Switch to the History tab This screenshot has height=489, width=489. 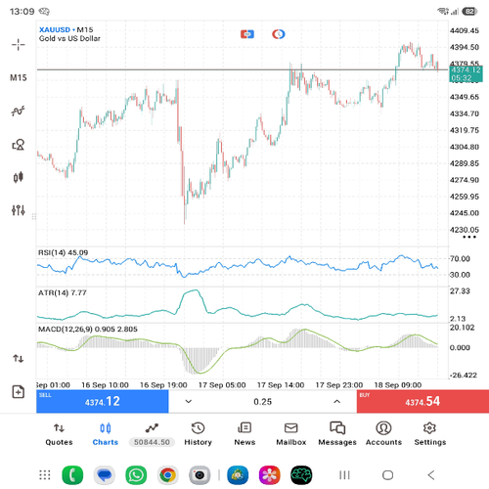click(198, 434)
